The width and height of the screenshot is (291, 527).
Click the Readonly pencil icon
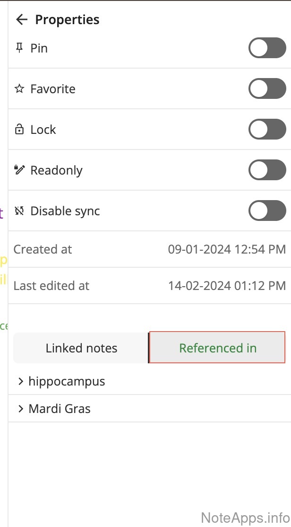pos(19,170)
